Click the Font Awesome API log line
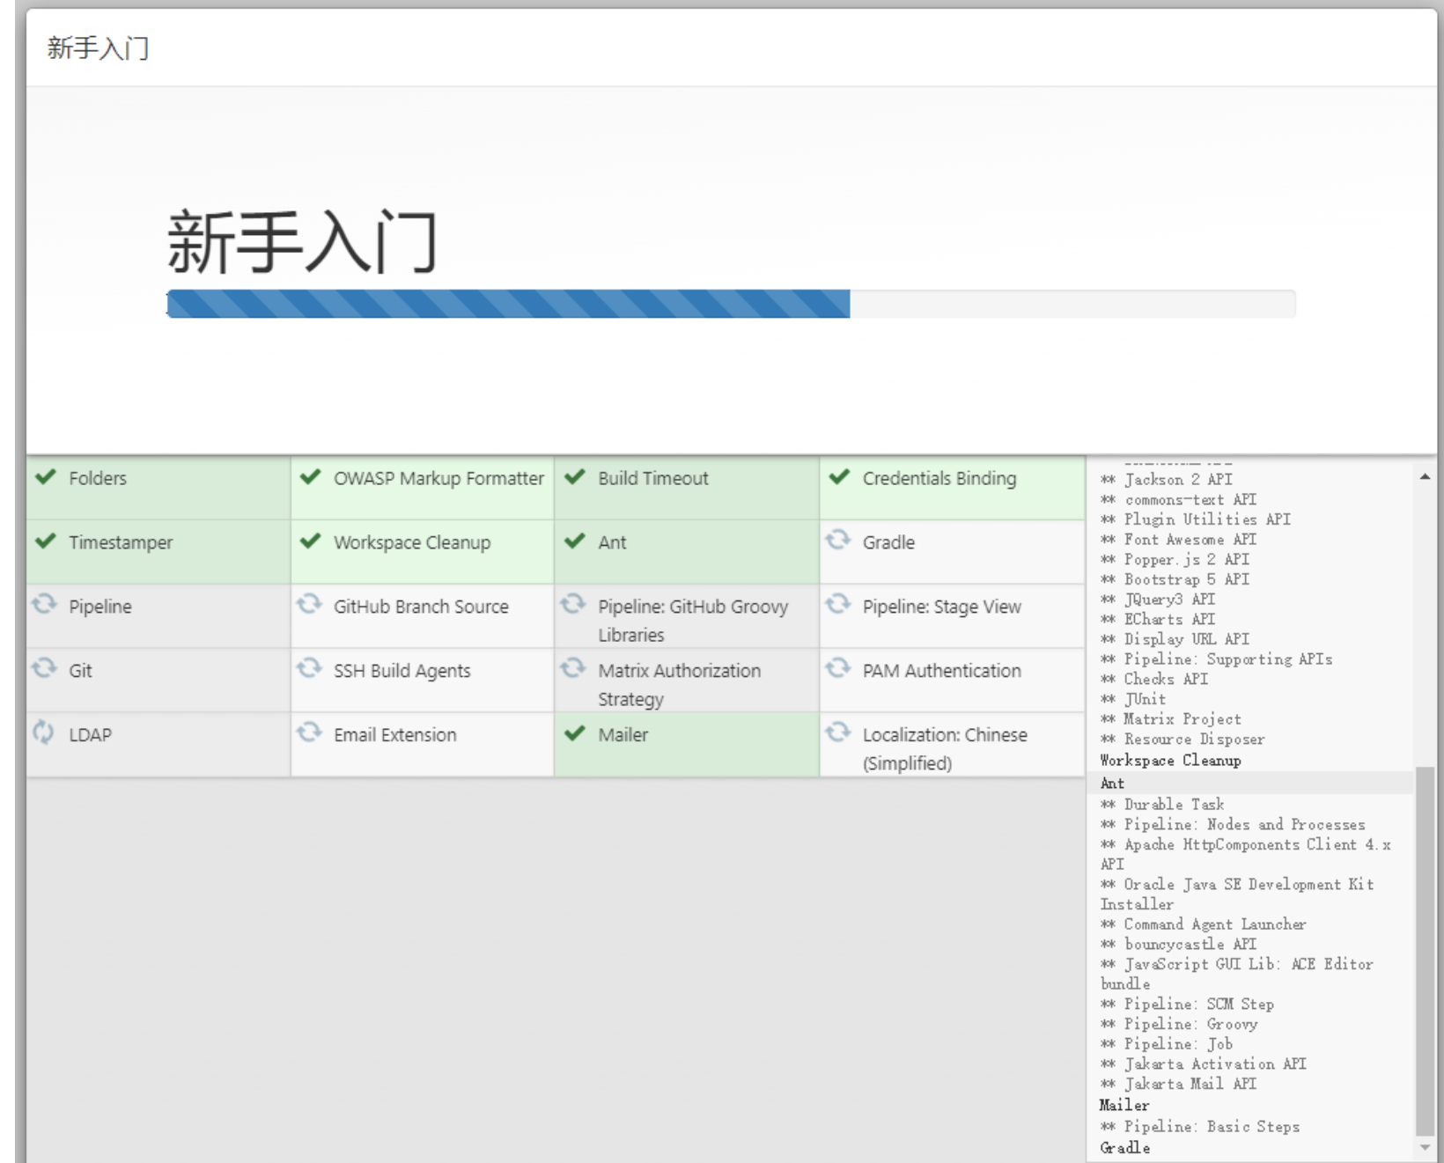Screen dimensions: 1444x1163 point(1178,540)
